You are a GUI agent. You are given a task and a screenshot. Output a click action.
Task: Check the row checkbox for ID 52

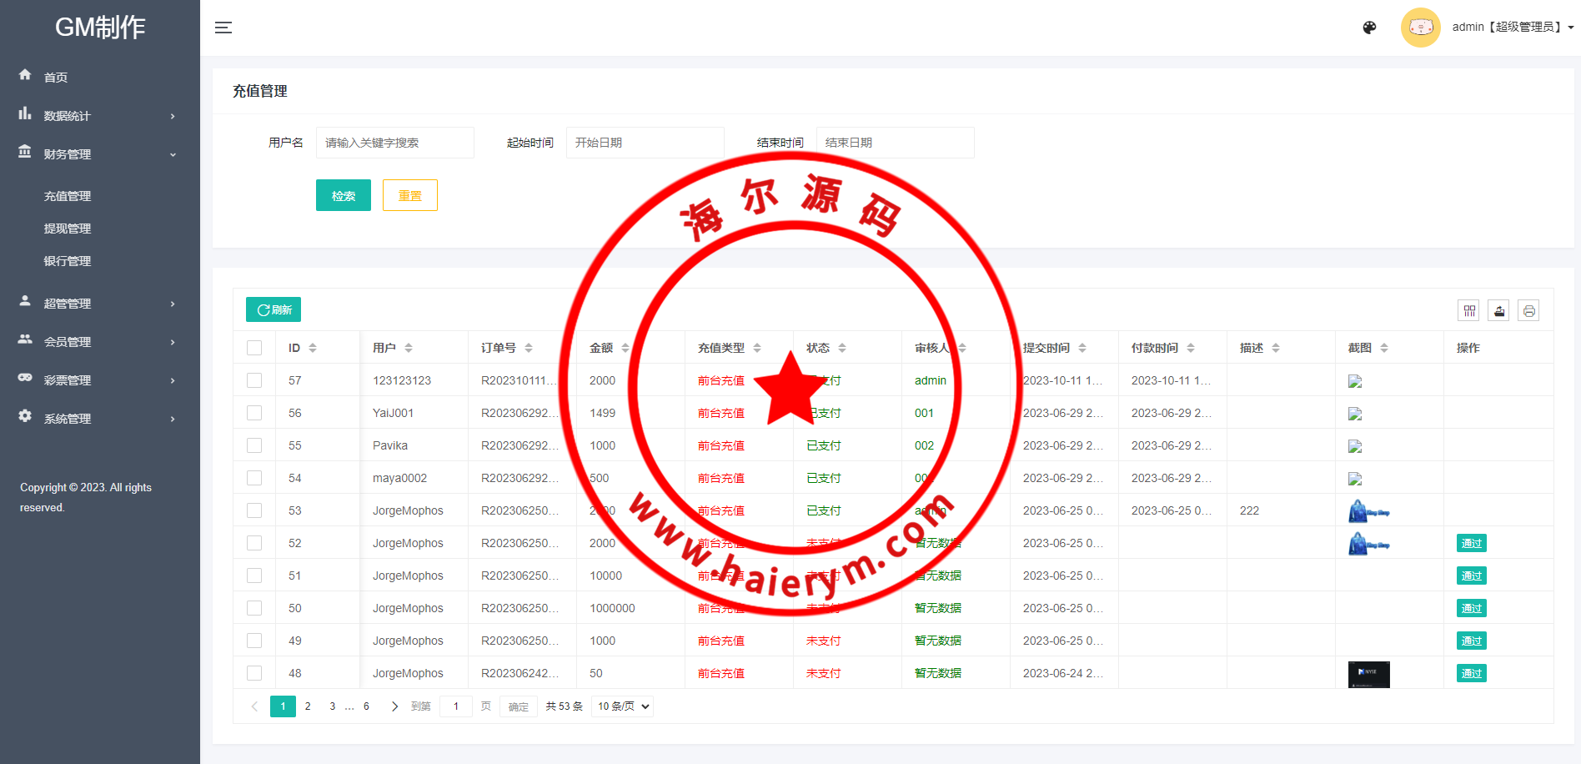(254, 543)
